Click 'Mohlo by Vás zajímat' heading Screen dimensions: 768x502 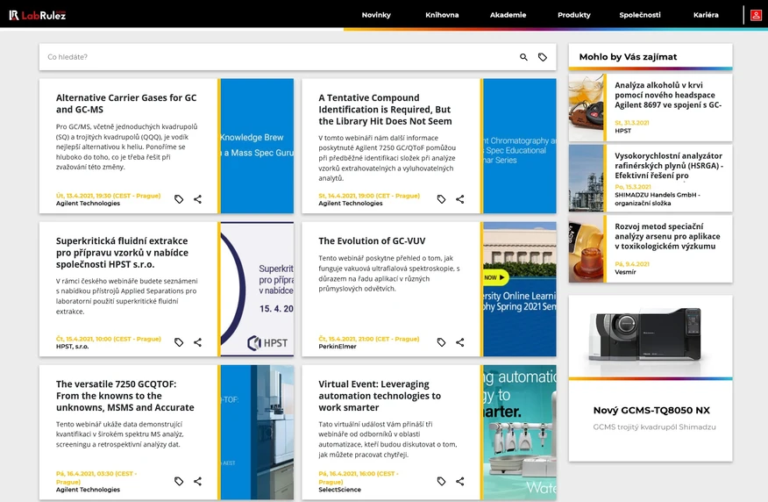(628, 57)
